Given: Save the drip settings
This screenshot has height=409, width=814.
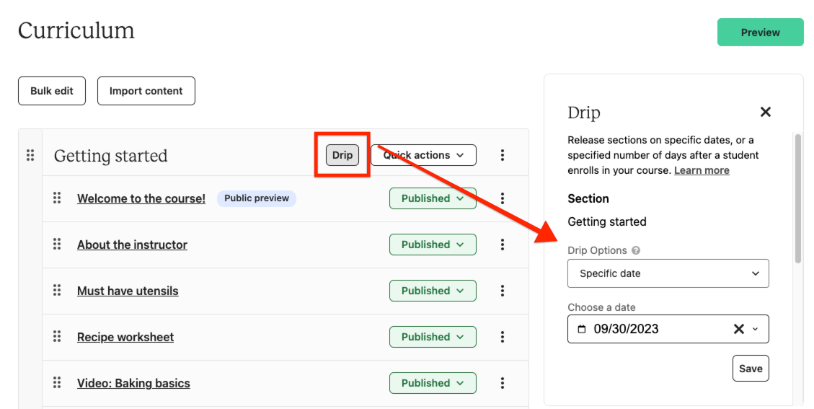Looking at the screenshot, I should (x=751, y=369).
